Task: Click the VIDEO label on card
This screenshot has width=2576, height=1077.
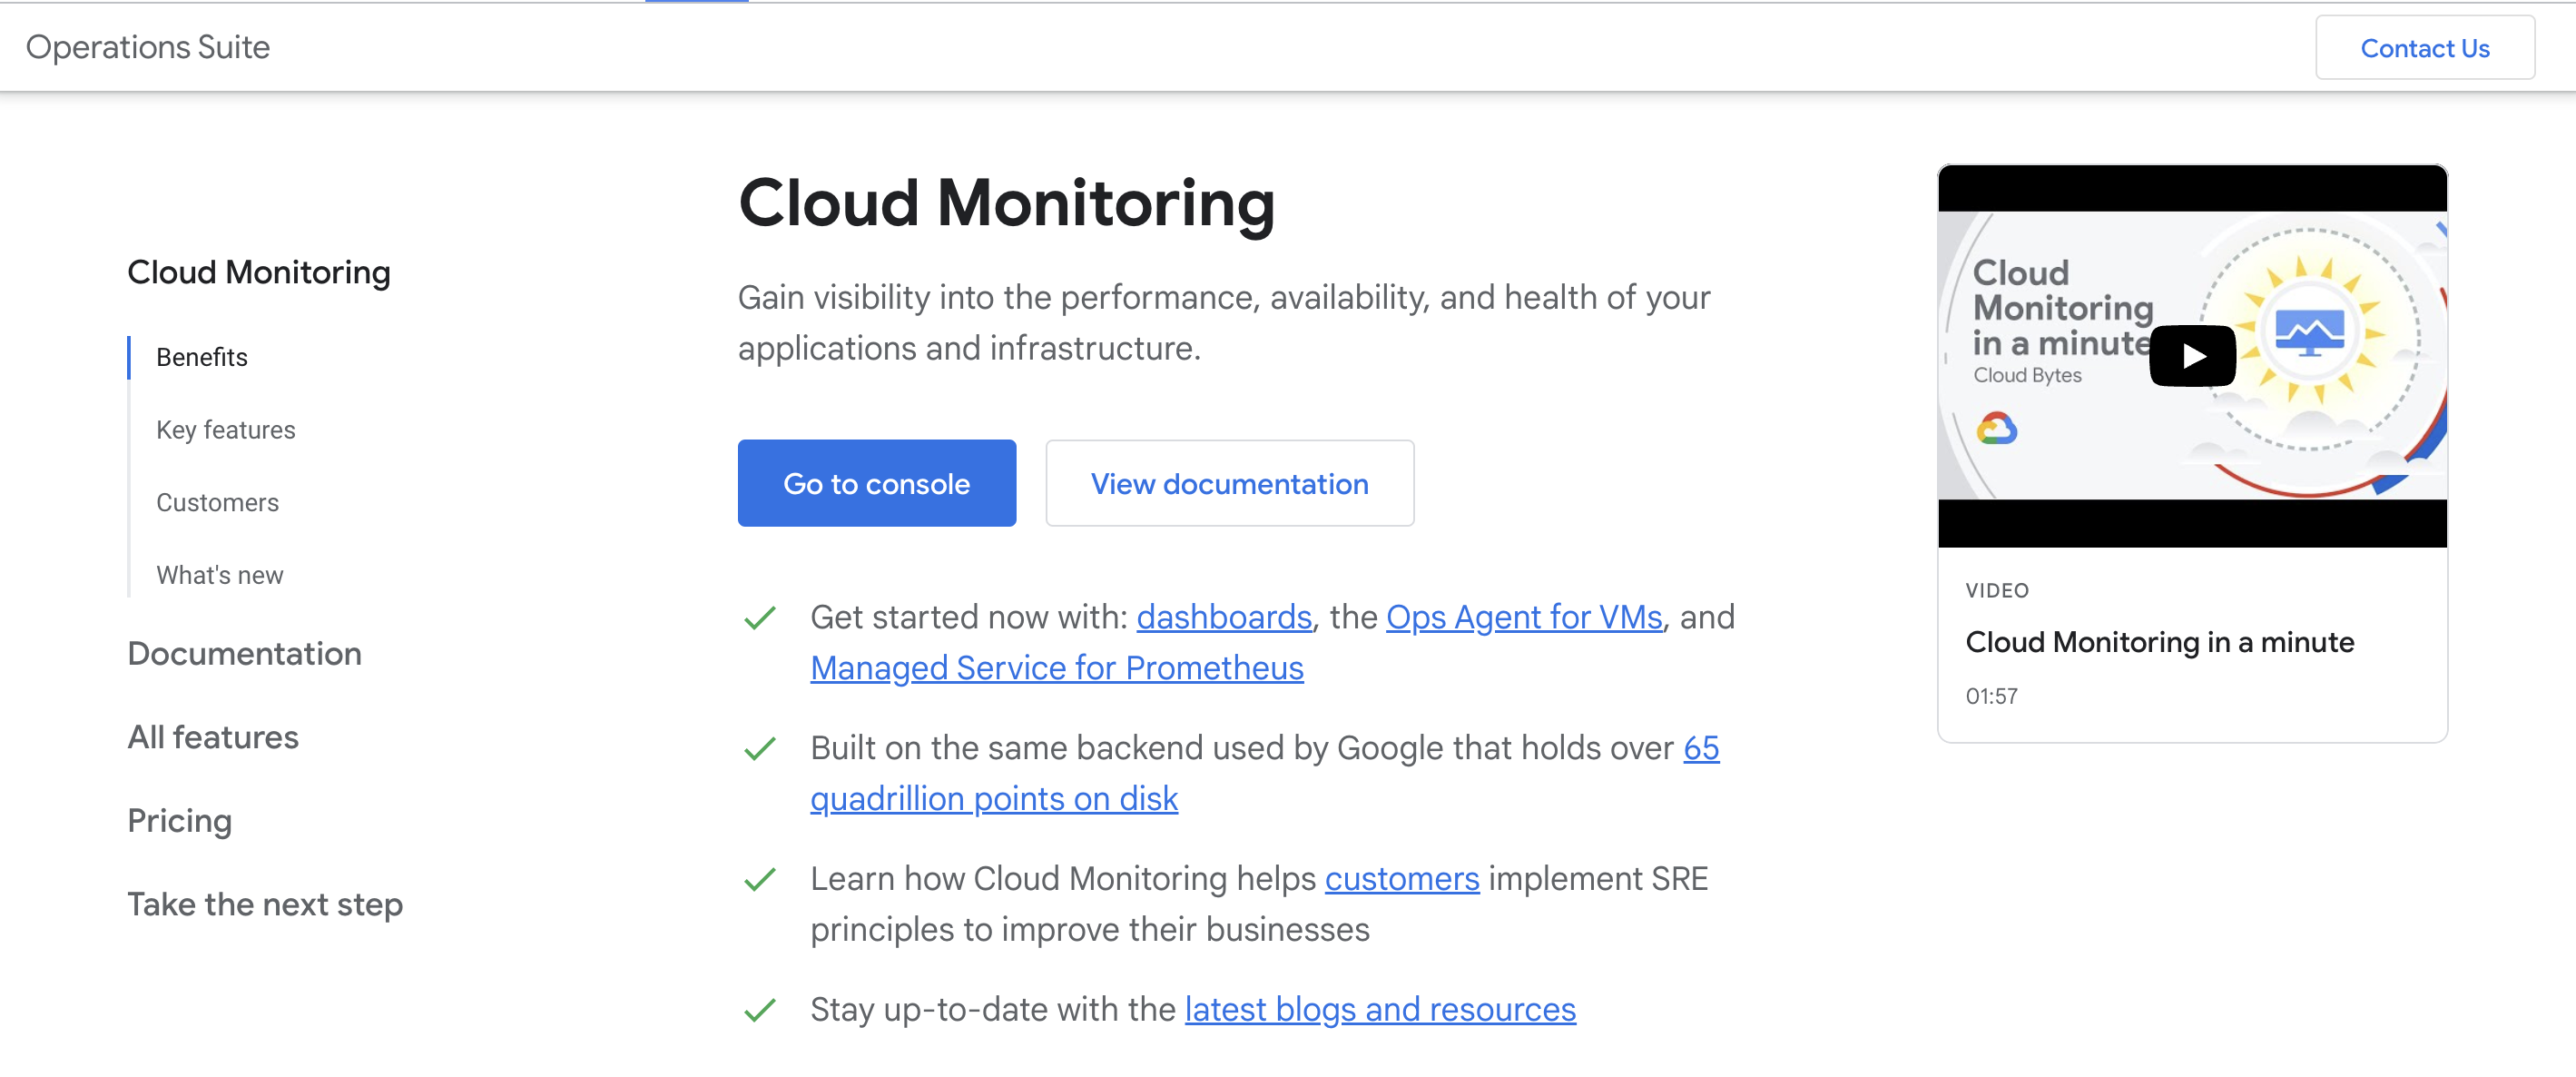Action: pyautogui.click(x=1996, y=590)
